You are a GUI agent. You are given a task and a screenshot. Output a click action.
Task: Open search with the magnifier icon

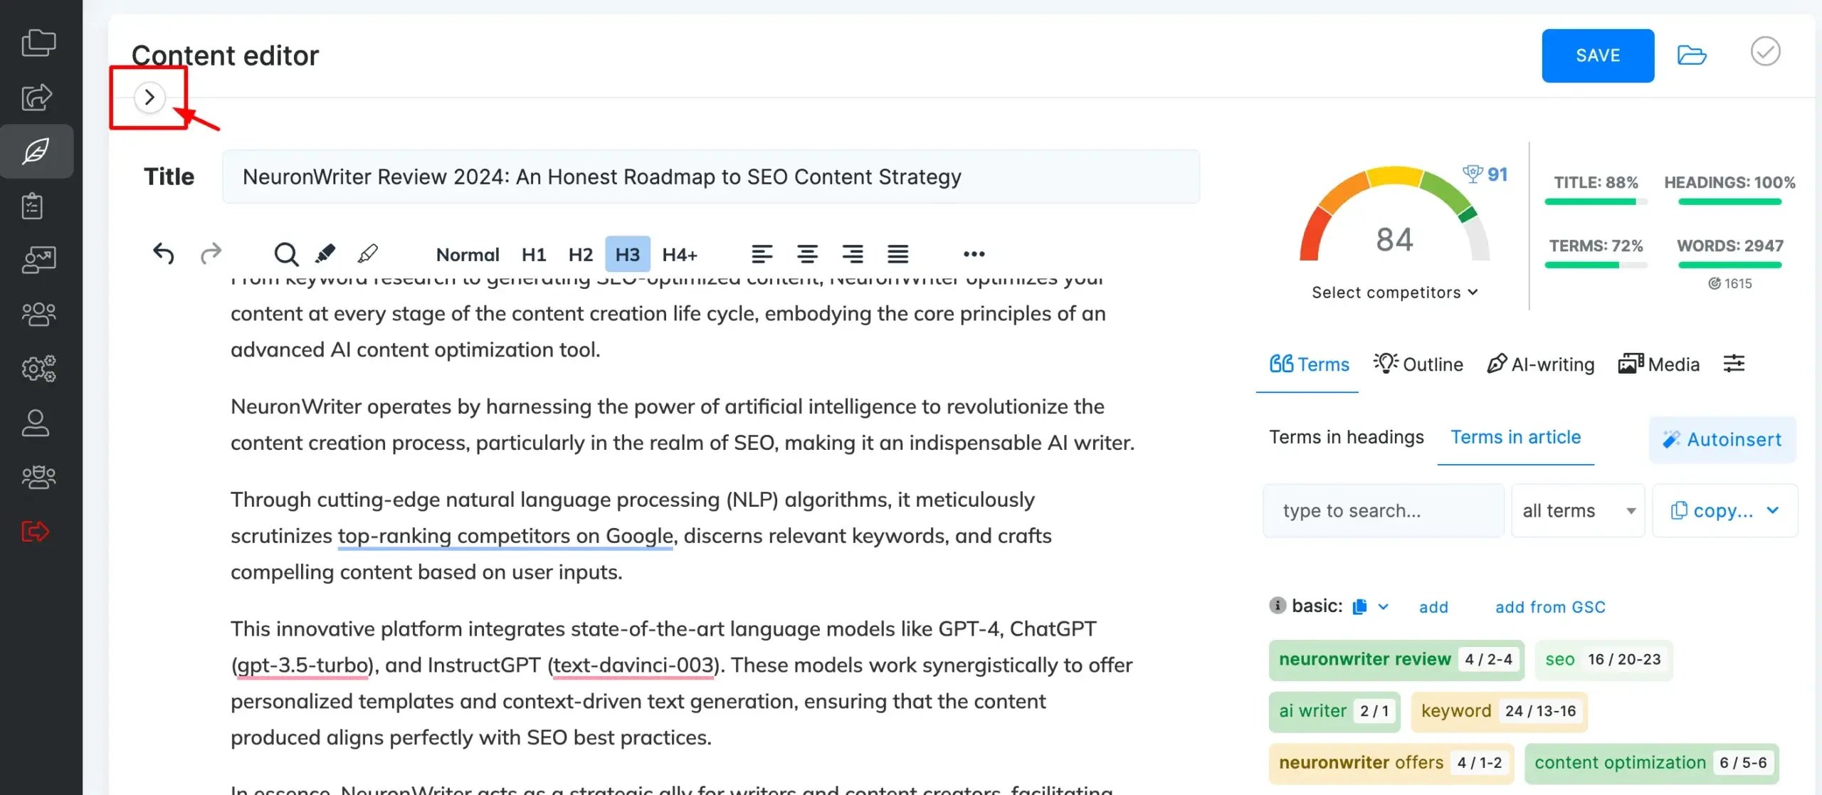286,254
